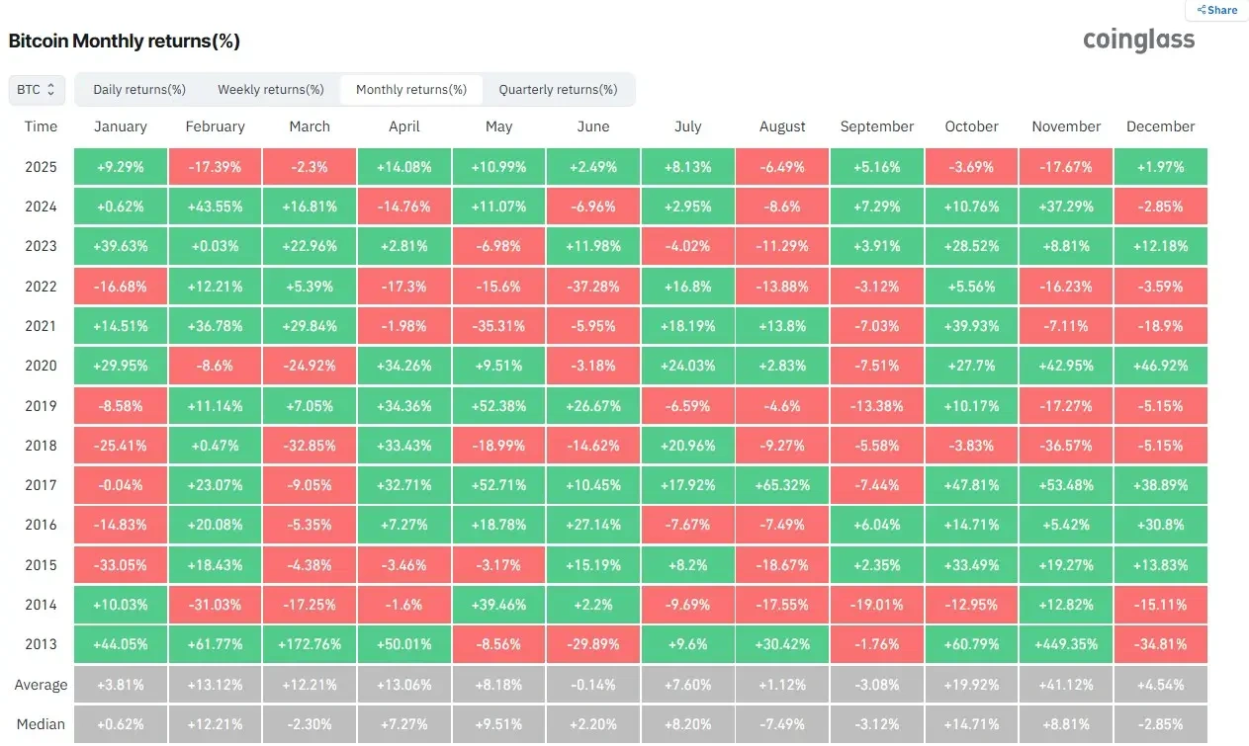
Task: Click the Time column header
Action: coord(42,126)
